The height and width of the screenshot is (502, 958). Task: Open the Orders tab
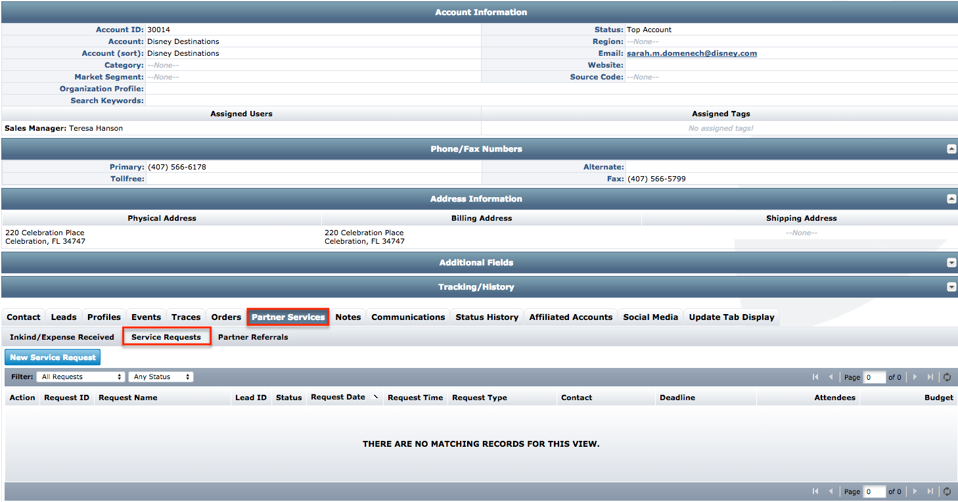226,317
